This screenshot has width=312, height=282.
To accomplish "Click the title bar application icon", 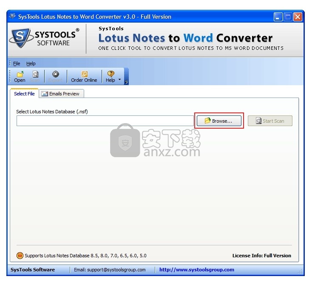I will click(12, 17).
